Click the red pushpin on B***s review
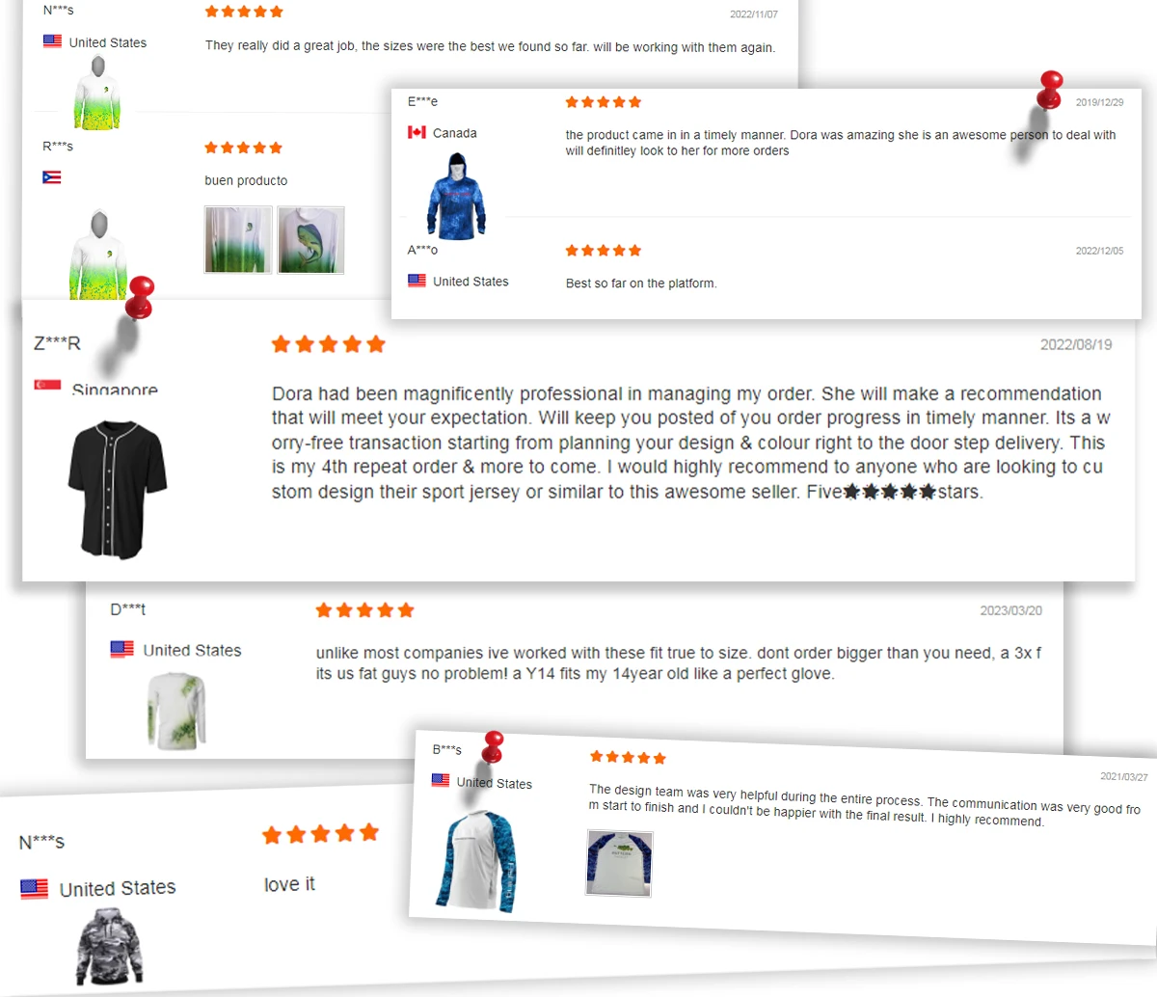The width and height of the screenshot is (1157, 997). point(493,746)
